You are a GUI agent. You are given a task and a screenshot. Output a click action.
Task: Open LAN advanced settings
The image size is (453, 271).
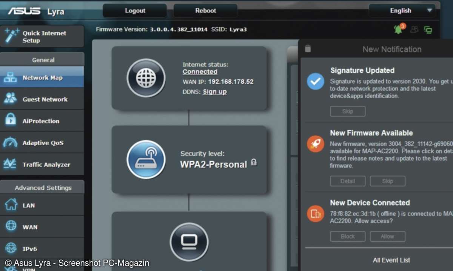click(x=42, y=205)
